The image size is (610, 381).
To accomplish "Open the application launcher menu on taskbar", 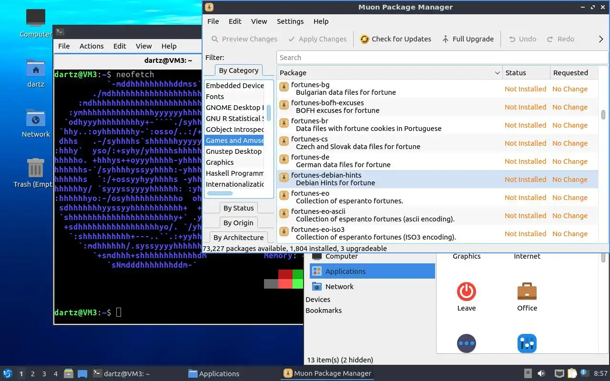I will point(8,373).
